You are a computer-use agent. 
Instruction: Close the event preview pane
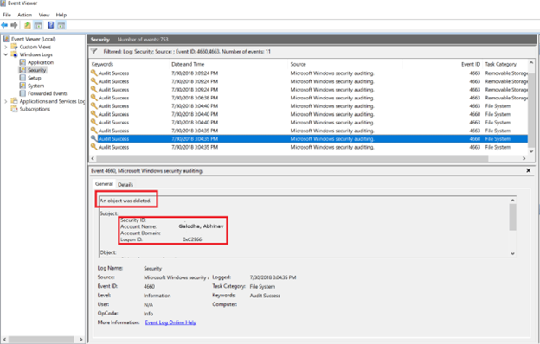(528, 170)
